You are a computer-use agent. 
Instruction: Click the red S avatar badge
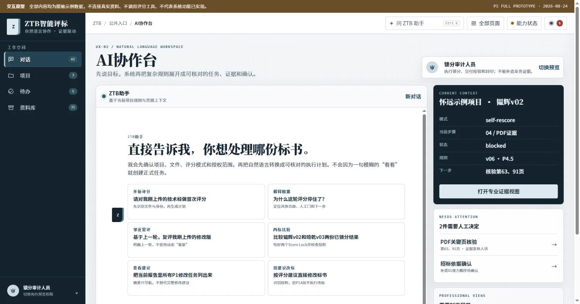[560, 23]
